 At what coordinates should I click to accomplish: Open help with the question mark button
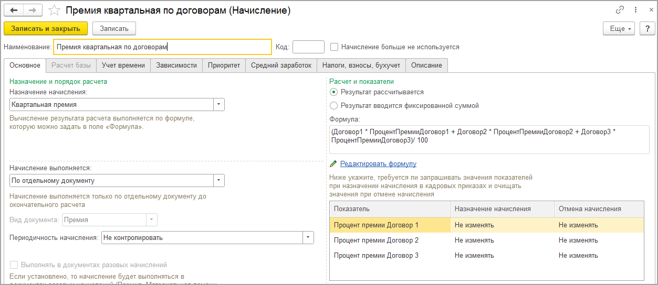coord(647,28)
